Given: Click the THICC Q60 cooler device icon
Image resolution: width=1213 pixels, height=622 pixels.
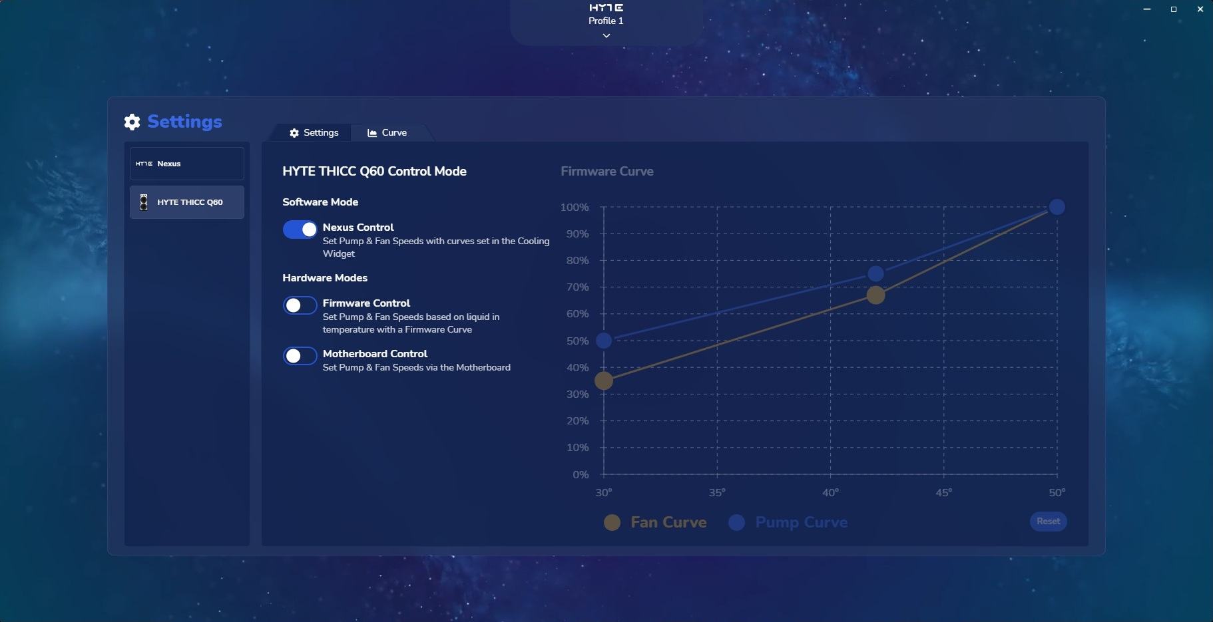Looking at the screenshot, I should (143, 202).
